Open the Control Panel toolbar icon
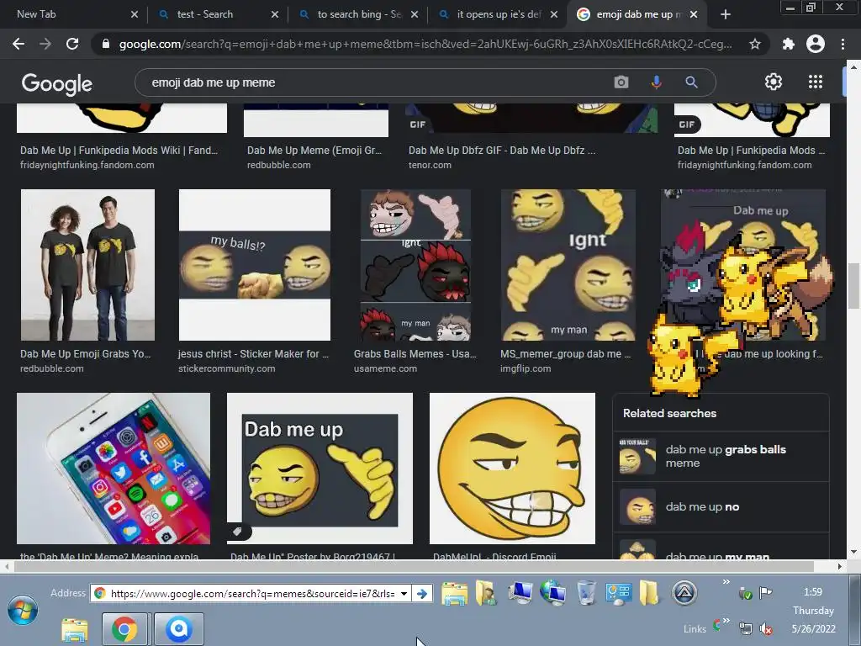This screenshot has height=646, width=861. pyautogui.click(x=618, y=593)
